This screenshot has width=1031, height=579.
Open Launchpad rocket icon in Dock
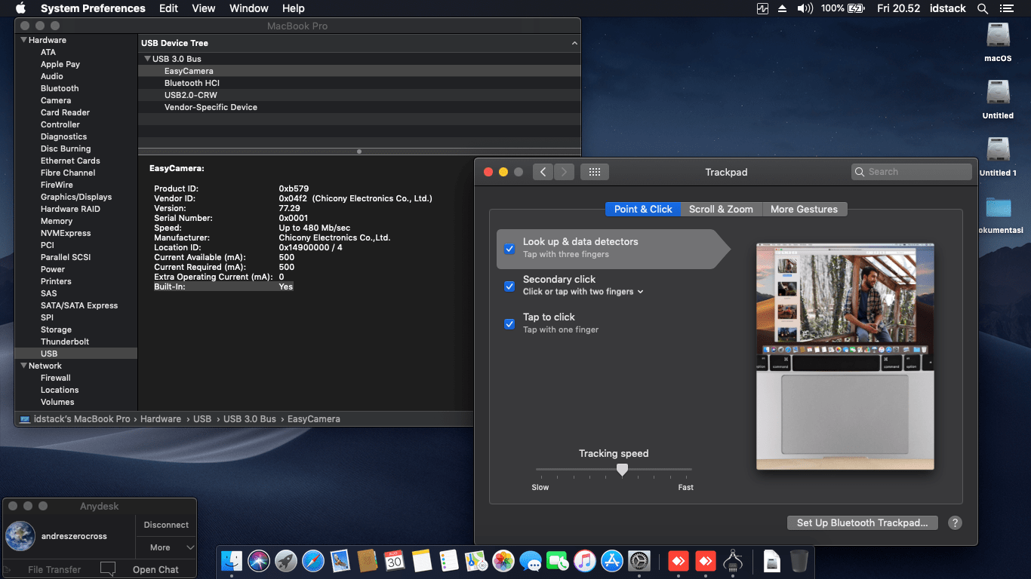click(286, 561)
